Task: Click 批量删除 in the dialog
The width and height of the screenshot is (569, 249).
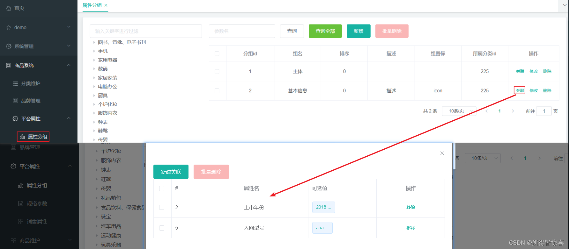Action: 211,172
